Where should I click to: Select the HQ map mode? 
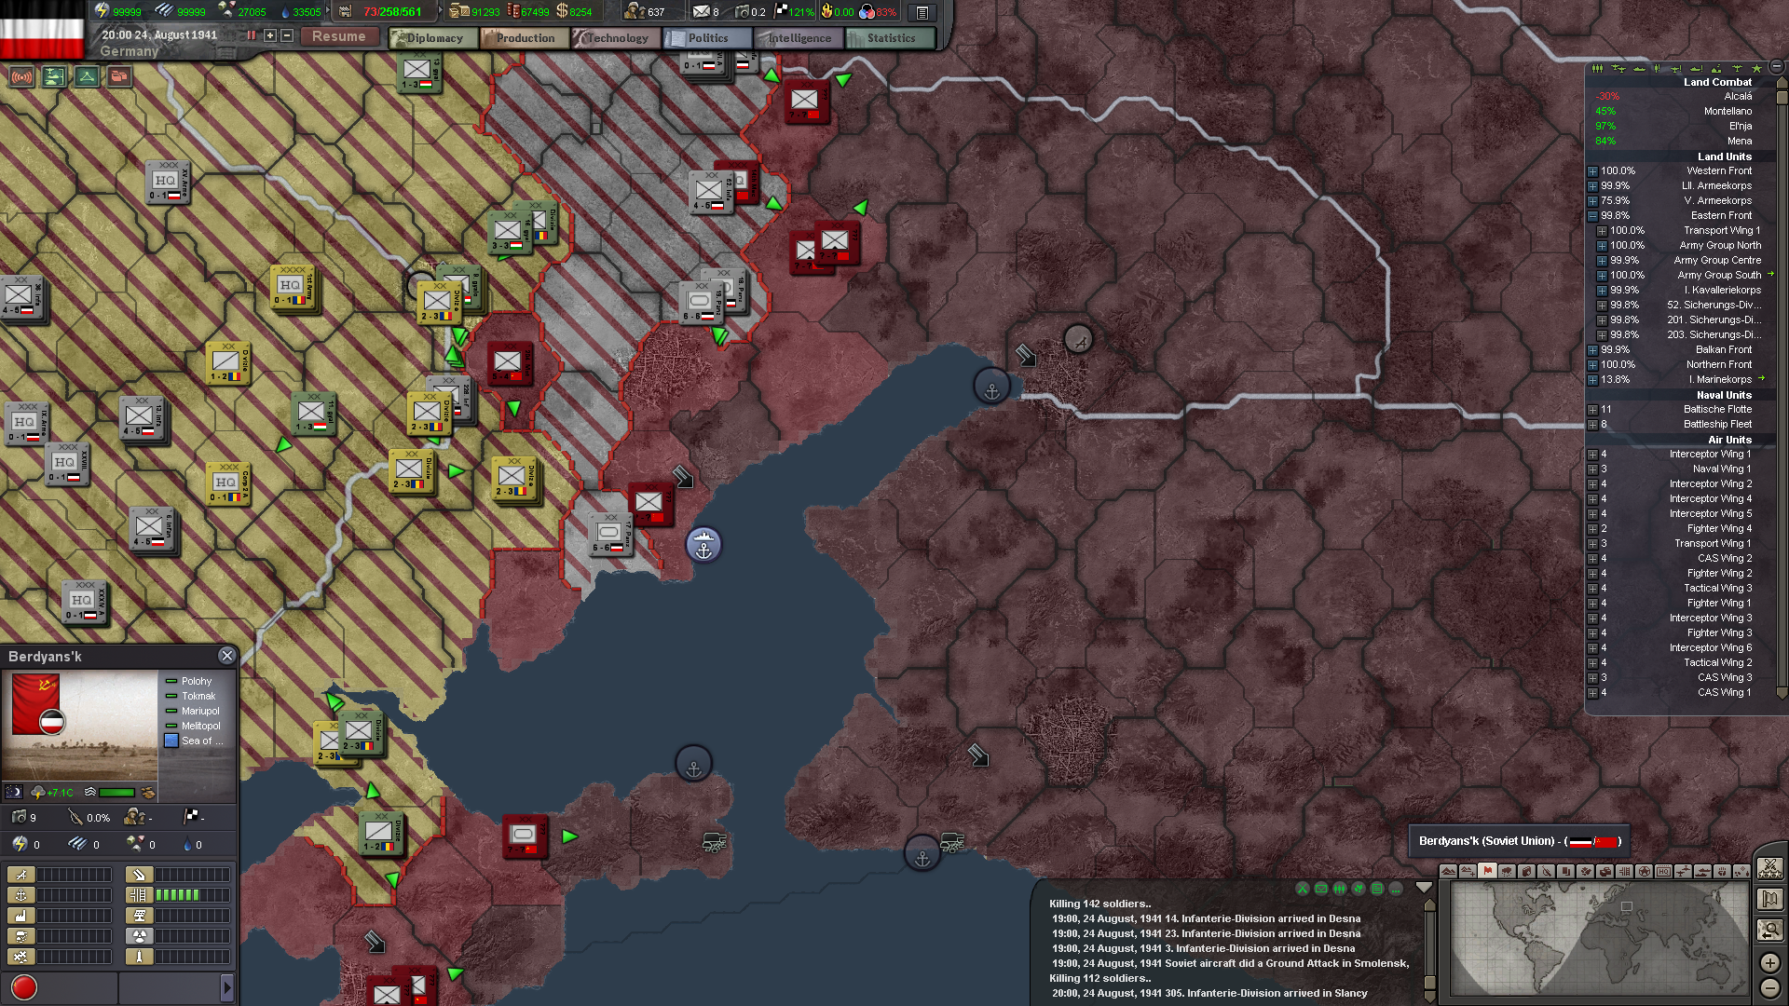pyautogui.click(x=1663, y=872)
